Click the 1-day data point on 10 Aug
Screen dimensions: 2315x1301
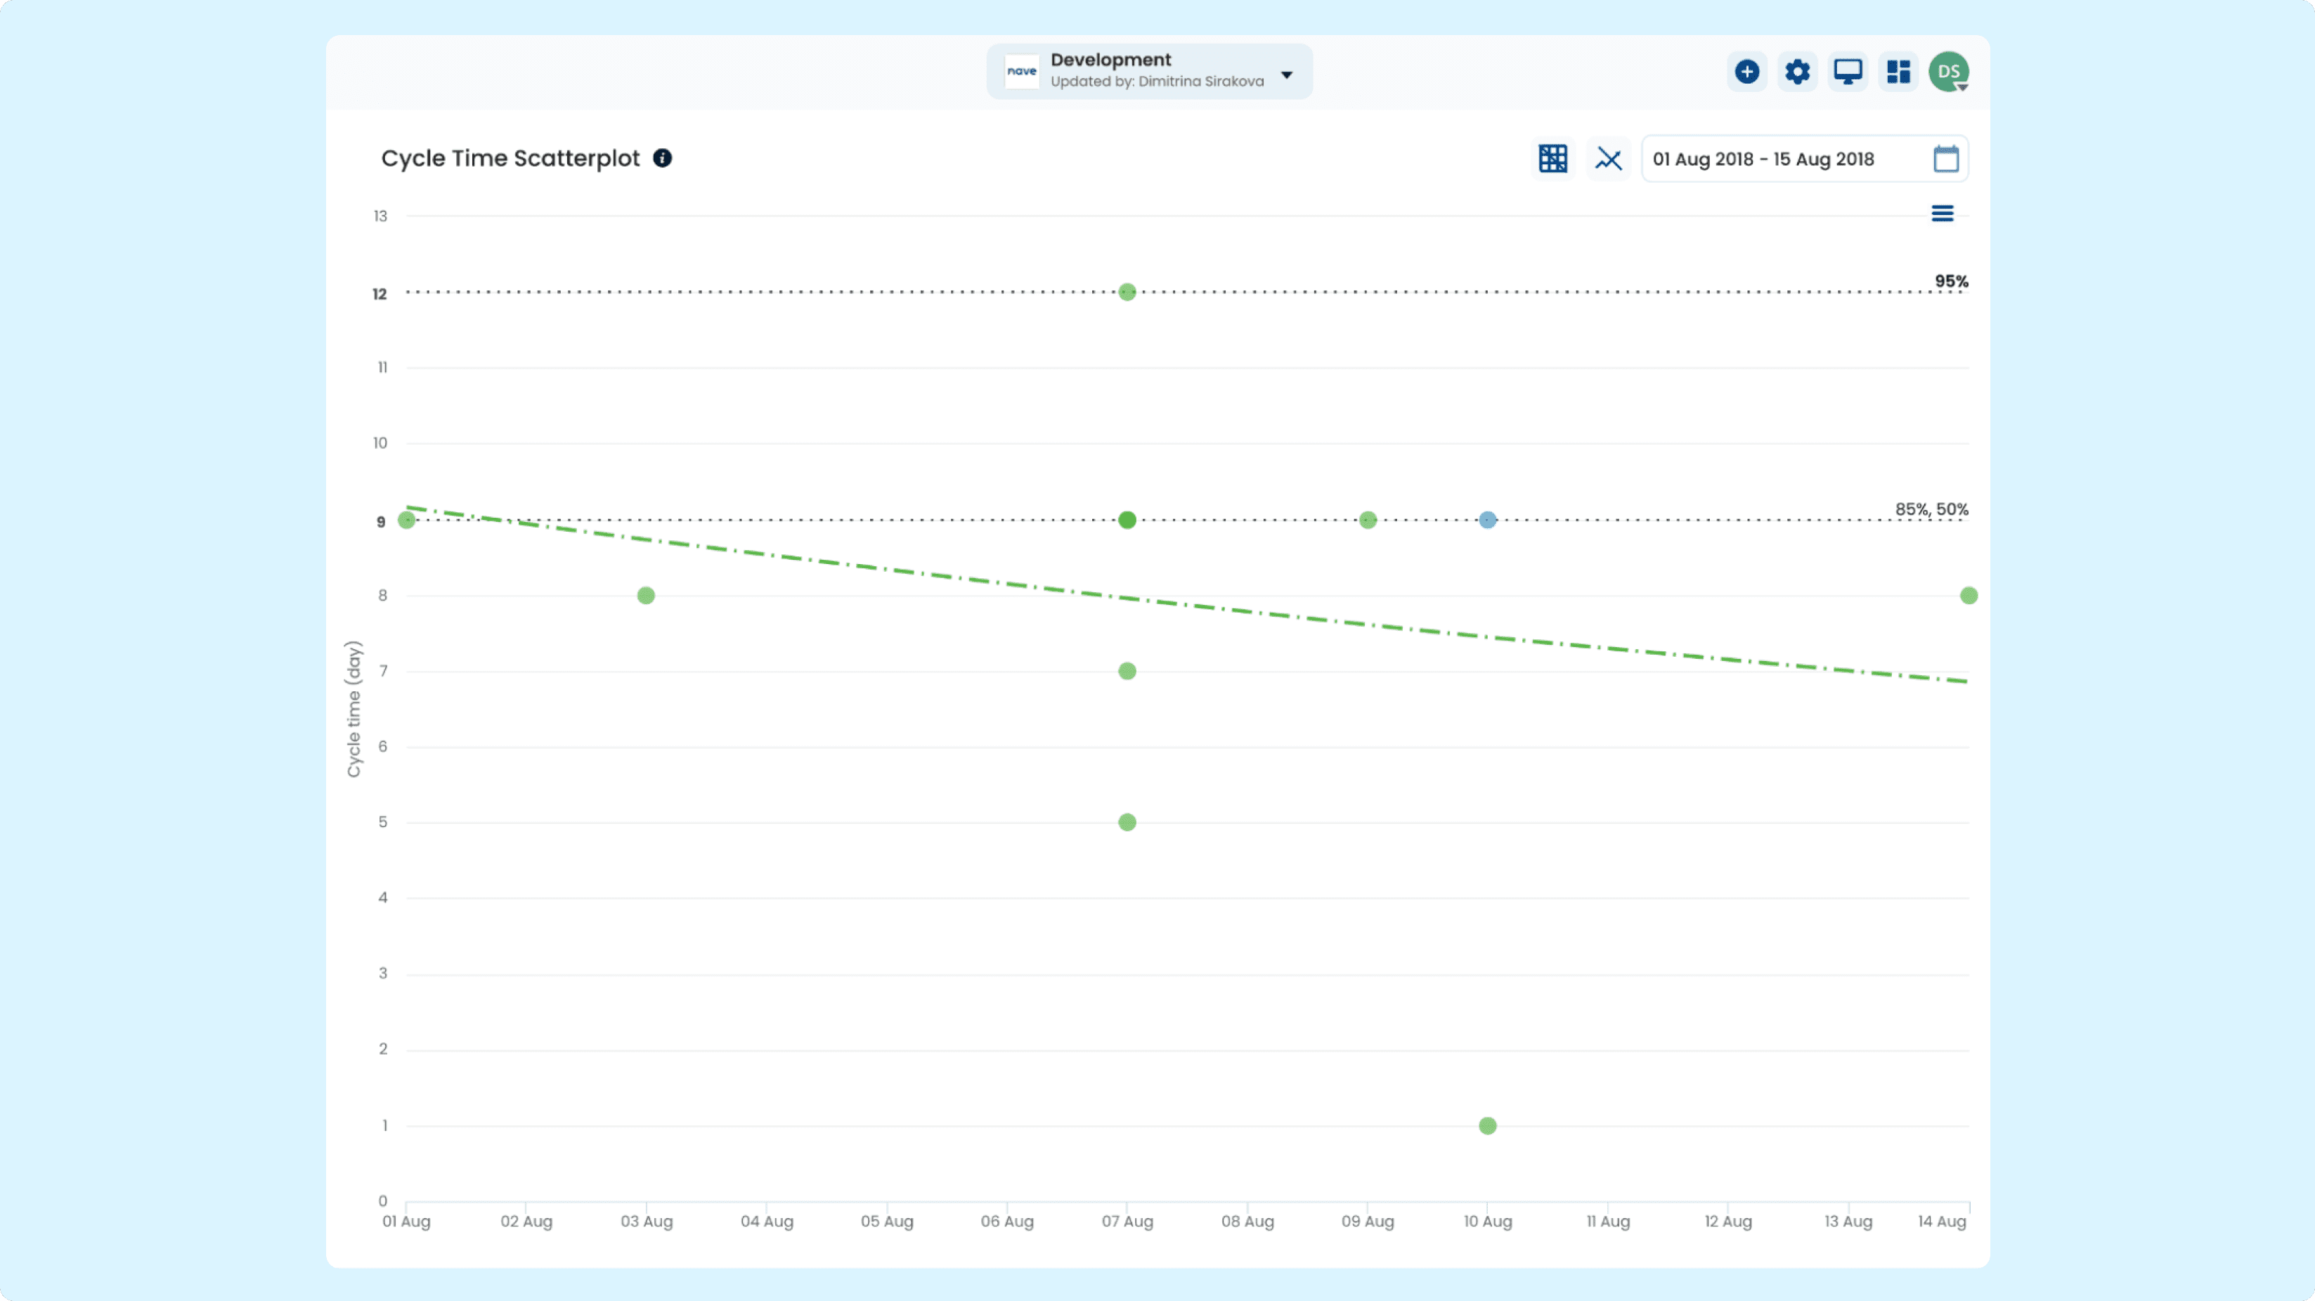click(x=1487, y=1126)
